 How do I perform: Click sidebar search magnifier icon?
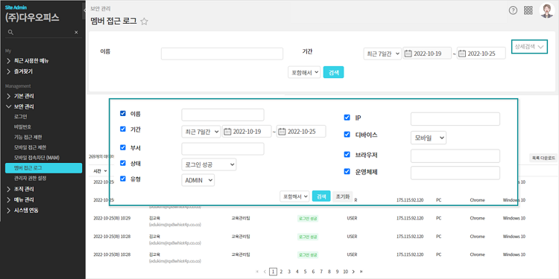[10, 33]
